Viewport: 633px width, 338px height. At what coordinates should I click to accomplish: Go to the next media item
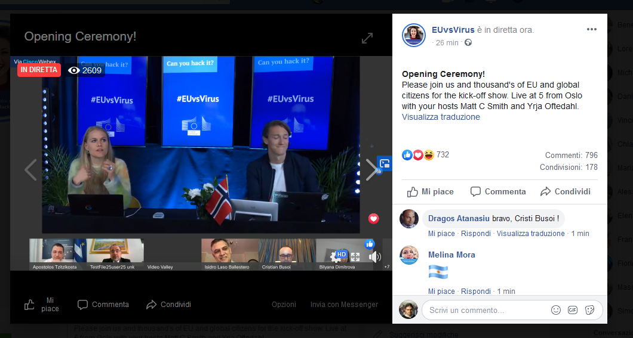(x=372, y=170)
